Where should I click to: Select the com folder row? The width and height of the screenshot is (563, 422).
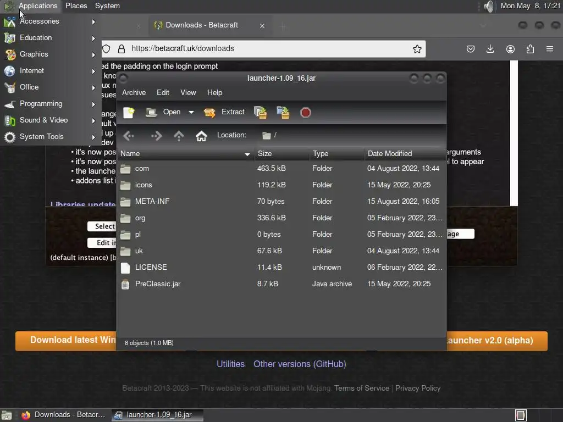click(281, 168)
